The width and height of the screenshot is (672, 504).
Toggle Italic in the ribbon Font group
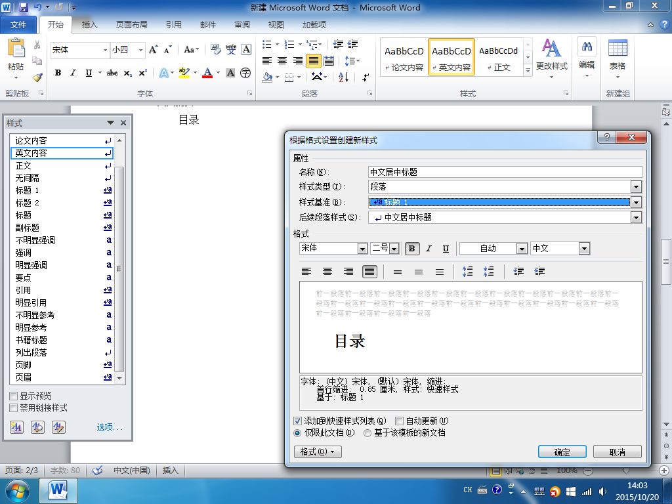click(x=73, y=73)
